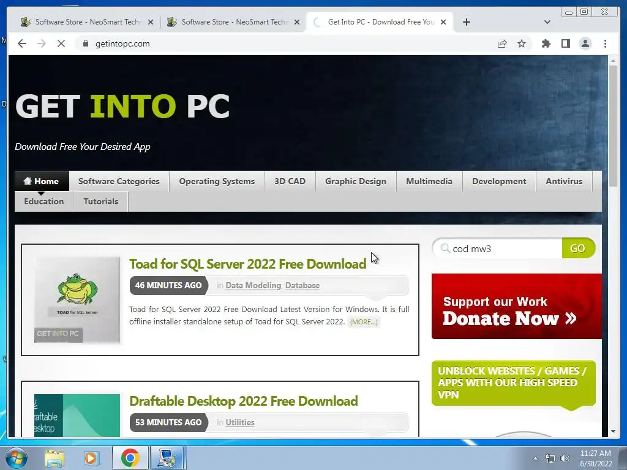
Task: Open the Database category link
Action: [x=302, y=285]
